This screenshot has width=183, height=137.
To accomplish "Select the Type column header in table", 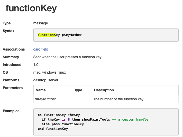I will (x=78, y=90).
